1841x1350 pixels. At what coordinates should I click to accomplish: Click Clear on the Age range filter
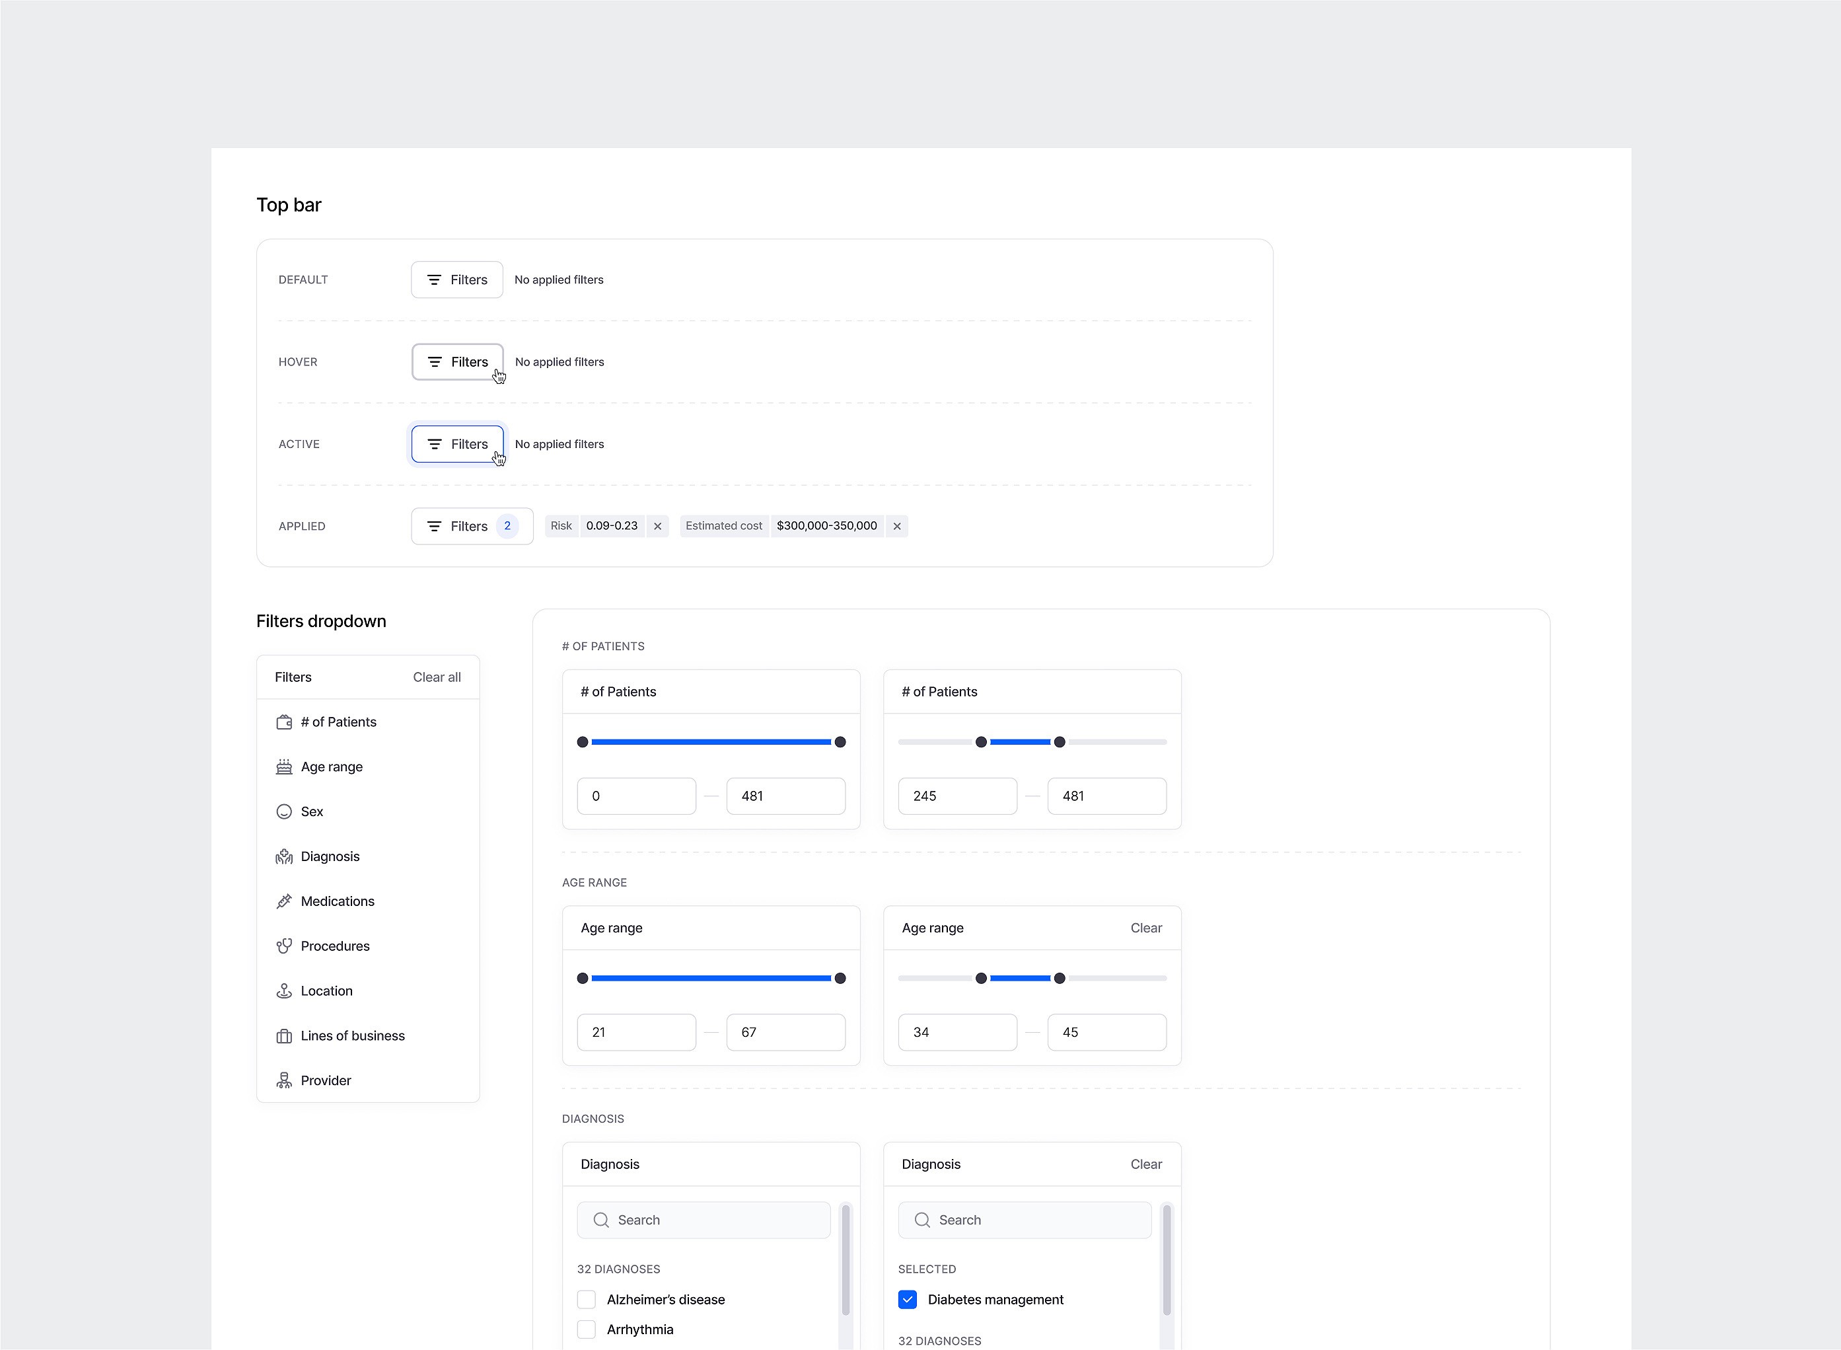(1148, 928)
